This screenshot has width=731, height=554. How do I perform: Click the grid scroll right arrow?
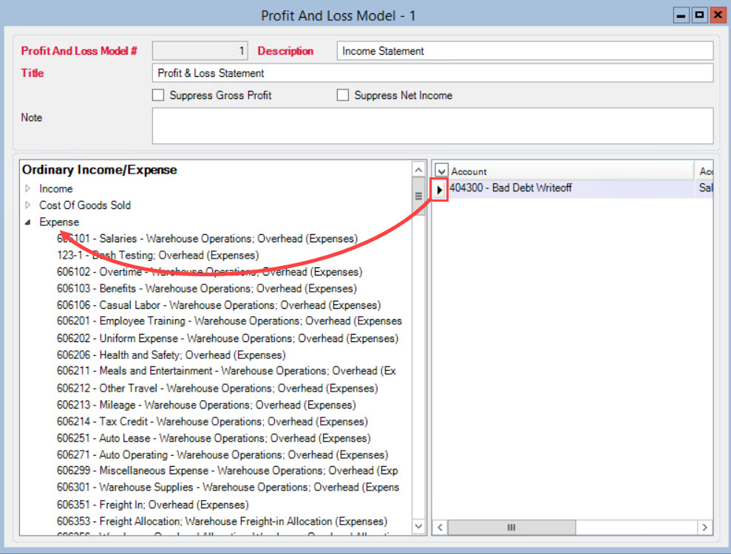705,527
